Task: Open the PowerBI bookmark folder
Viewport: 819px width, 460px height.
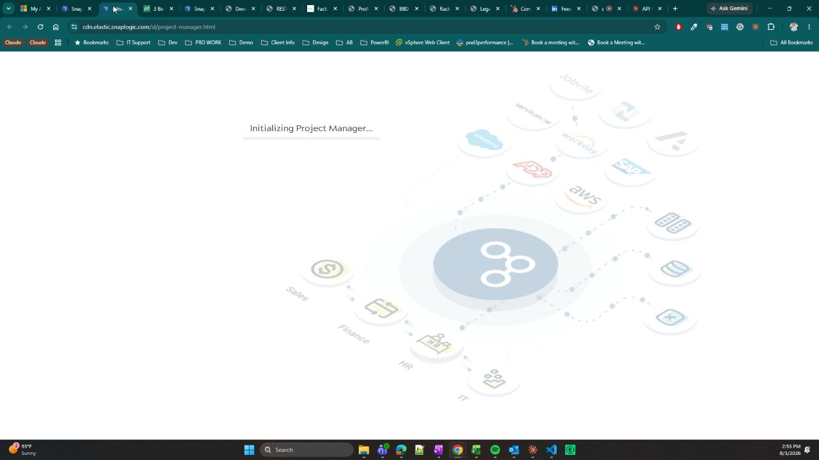Action: 374,42
